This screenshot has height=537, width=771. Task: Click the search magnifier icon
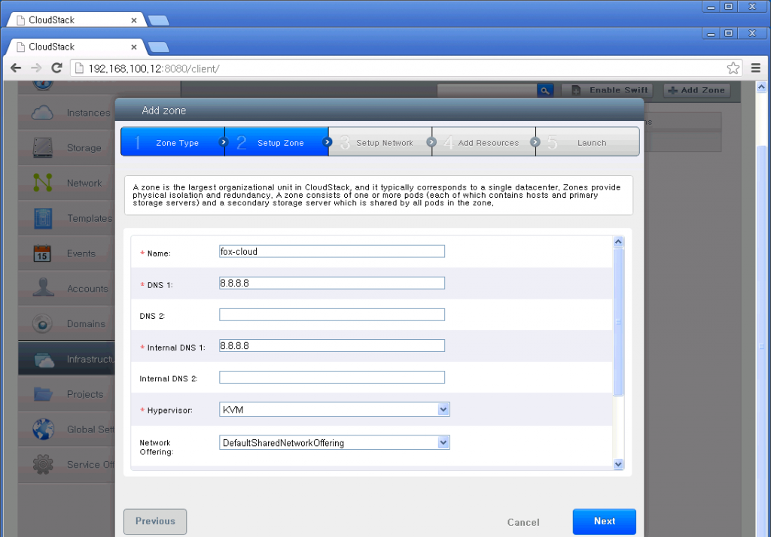pos(545,89)
